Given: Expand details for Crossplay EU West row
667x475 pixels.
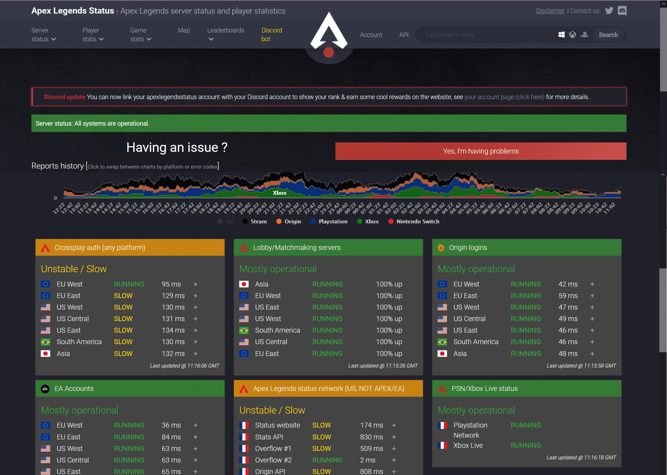Looking at the screenshot, I should click(x=196, y=284).
